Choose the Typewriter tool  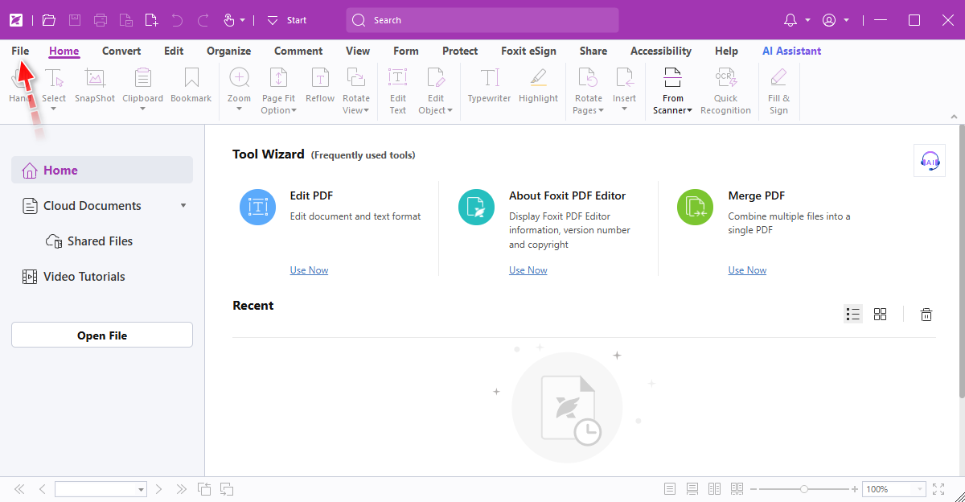[489, 79]
